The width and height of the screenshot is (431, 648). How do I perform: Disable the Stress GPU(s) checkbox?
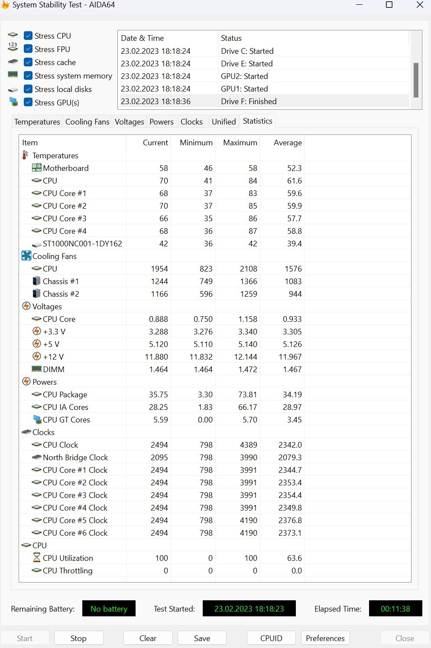pyautogui.click(x=28, y=102)
